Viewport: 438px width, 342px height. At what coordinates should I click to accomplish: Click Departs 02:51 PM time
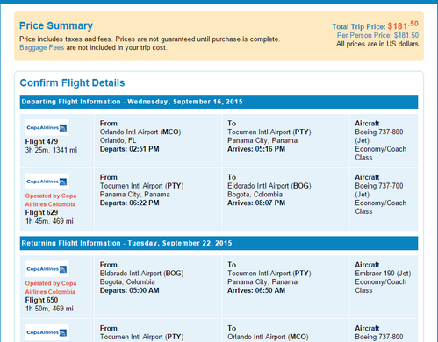point(130,149)
